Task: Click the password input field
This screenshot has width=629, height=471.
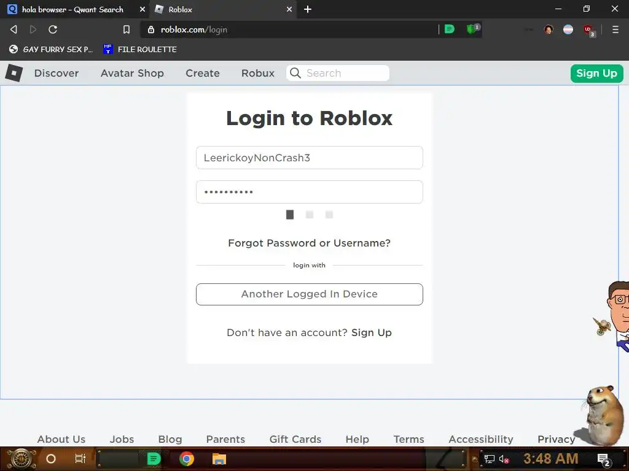Action: (310, 192)
